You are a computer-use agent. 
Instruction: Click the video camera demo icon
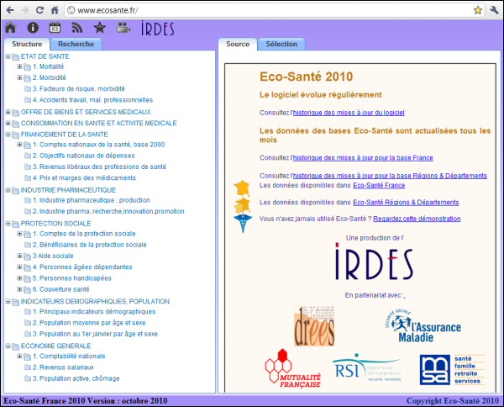click(x=123, y=28)
